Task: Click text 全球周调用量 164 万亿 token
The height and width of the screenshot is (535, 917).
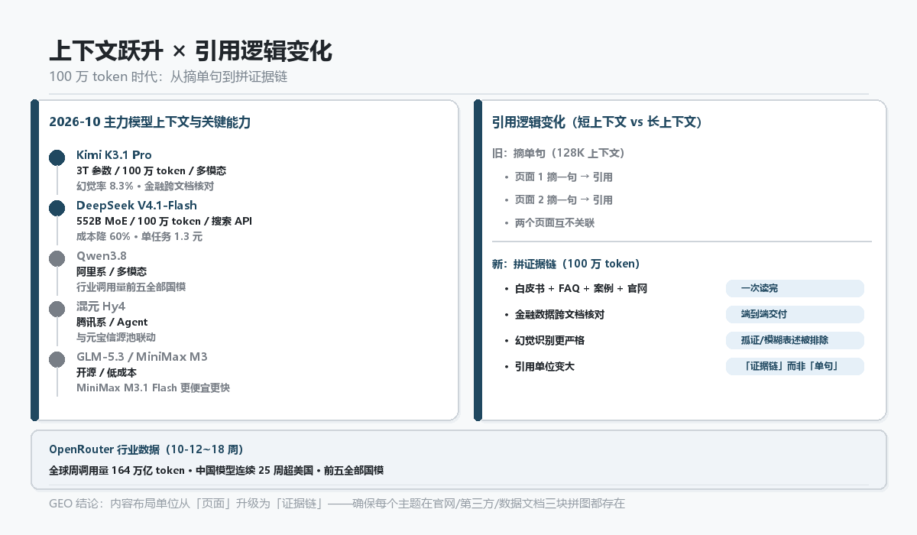Action: click(x=117, y=470)
